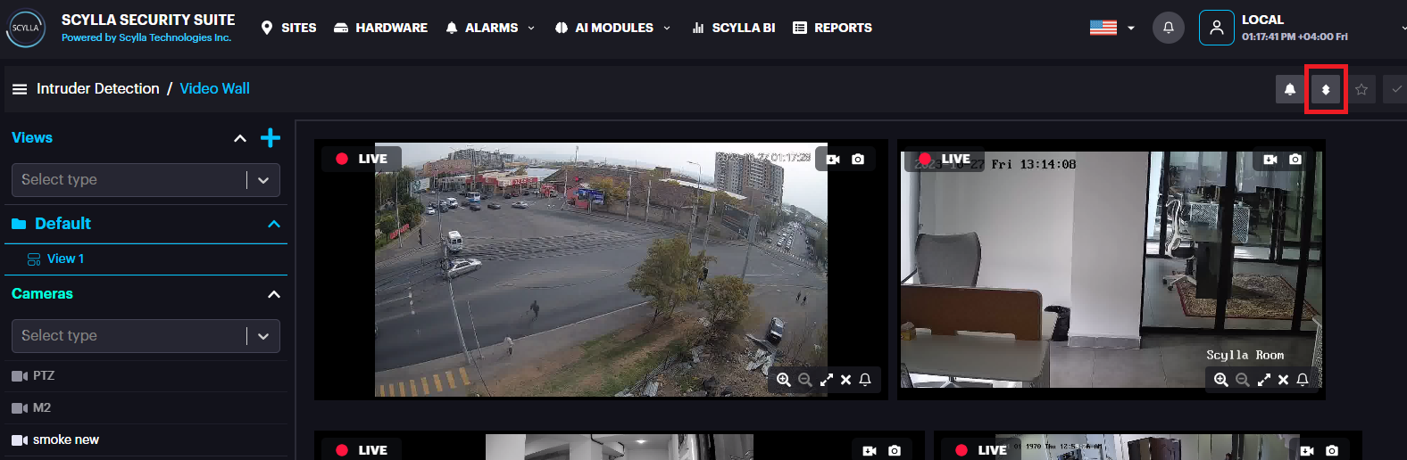1407x460 pixels.
Task: Select View 1 in the Default folder
Action: coord(65,259)
